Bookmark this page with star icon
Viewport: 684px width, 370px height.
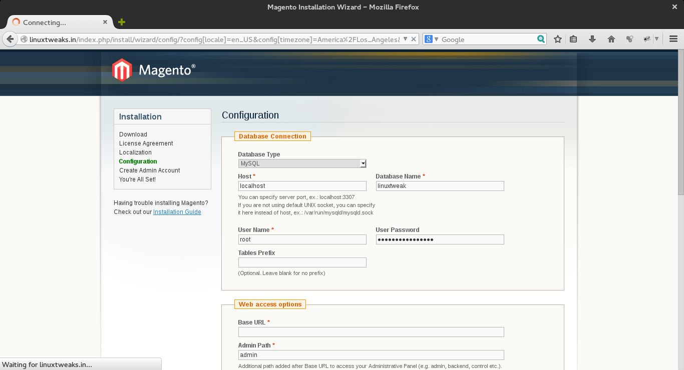pos(558,39)
